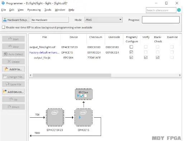Image resolution: width=185 pixels, height=141 pixels.
Task: Enable the real-time ISP checkbox
Action: (x=4, y=27)
